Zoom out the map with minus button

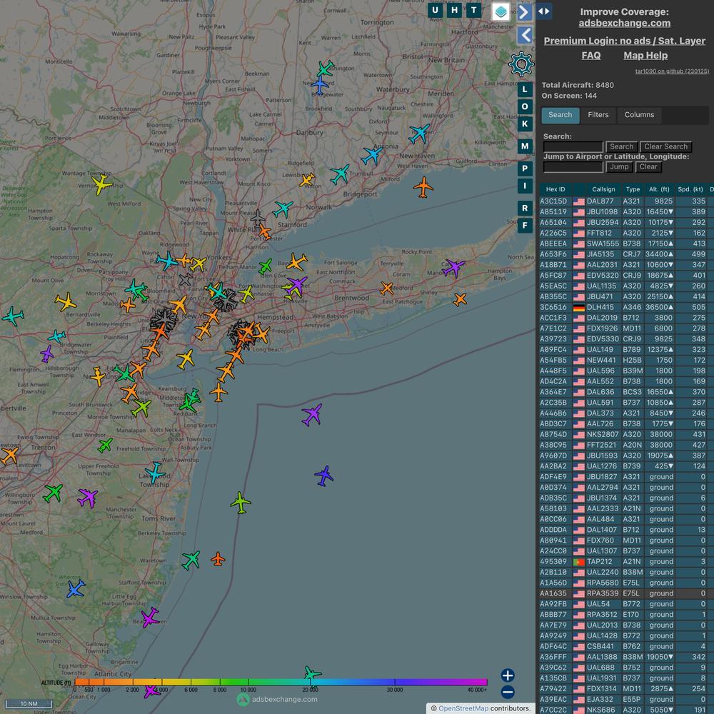click(508, 692)
